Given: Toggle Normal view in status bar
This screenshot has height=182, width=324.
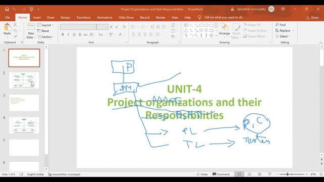Looking at the screenshot, I should (x=239, y=174).
